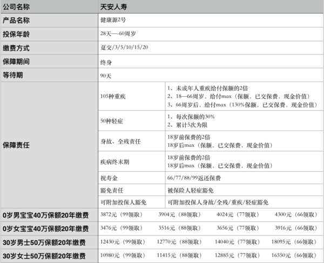Click the row label '产品名称'

16,20
